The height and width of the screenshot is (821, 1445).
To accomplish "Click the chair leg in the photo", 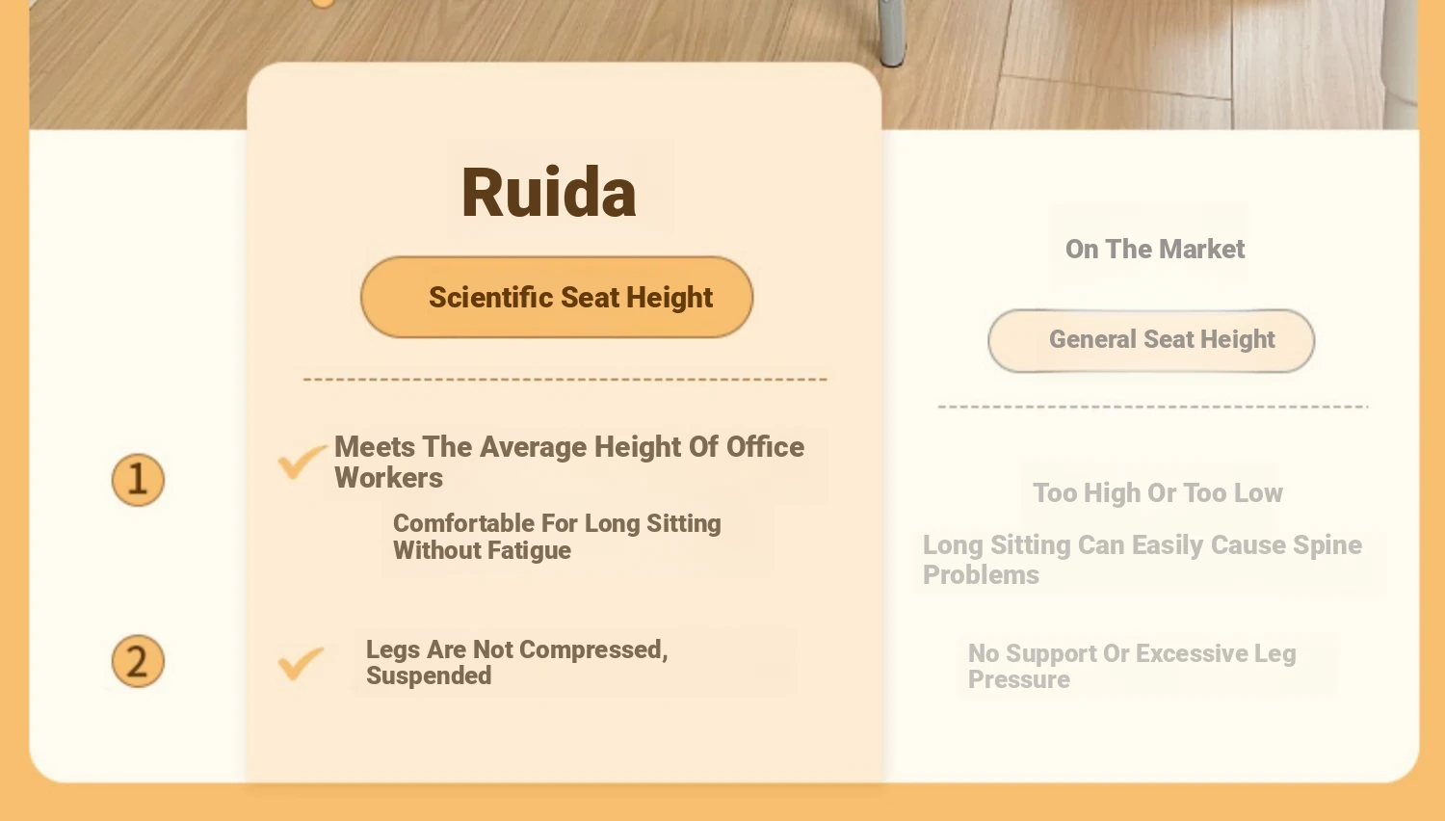I will 892,34.
